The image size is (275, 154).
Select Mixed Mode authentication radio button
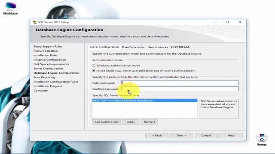tap(94, 71)
